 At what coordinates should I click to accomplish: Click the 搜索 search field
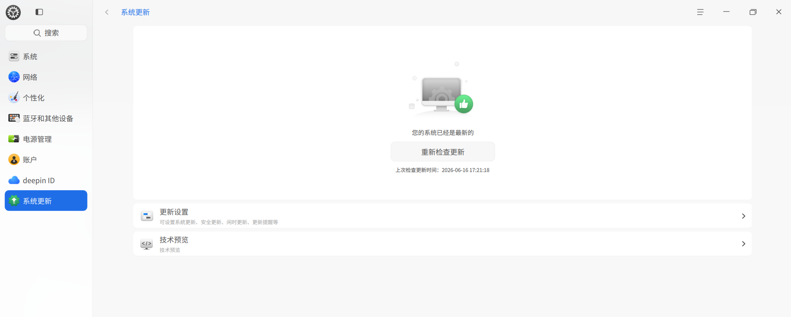(x=46, y=33)
